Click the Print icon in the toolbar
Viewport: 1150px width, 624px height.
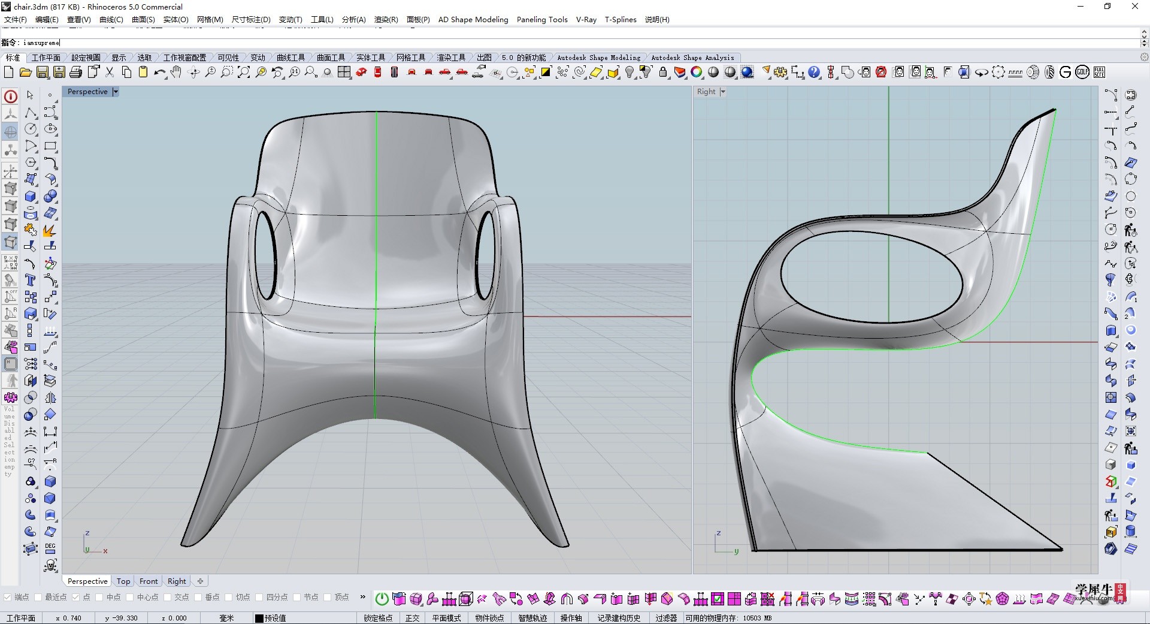coord(75,73)
